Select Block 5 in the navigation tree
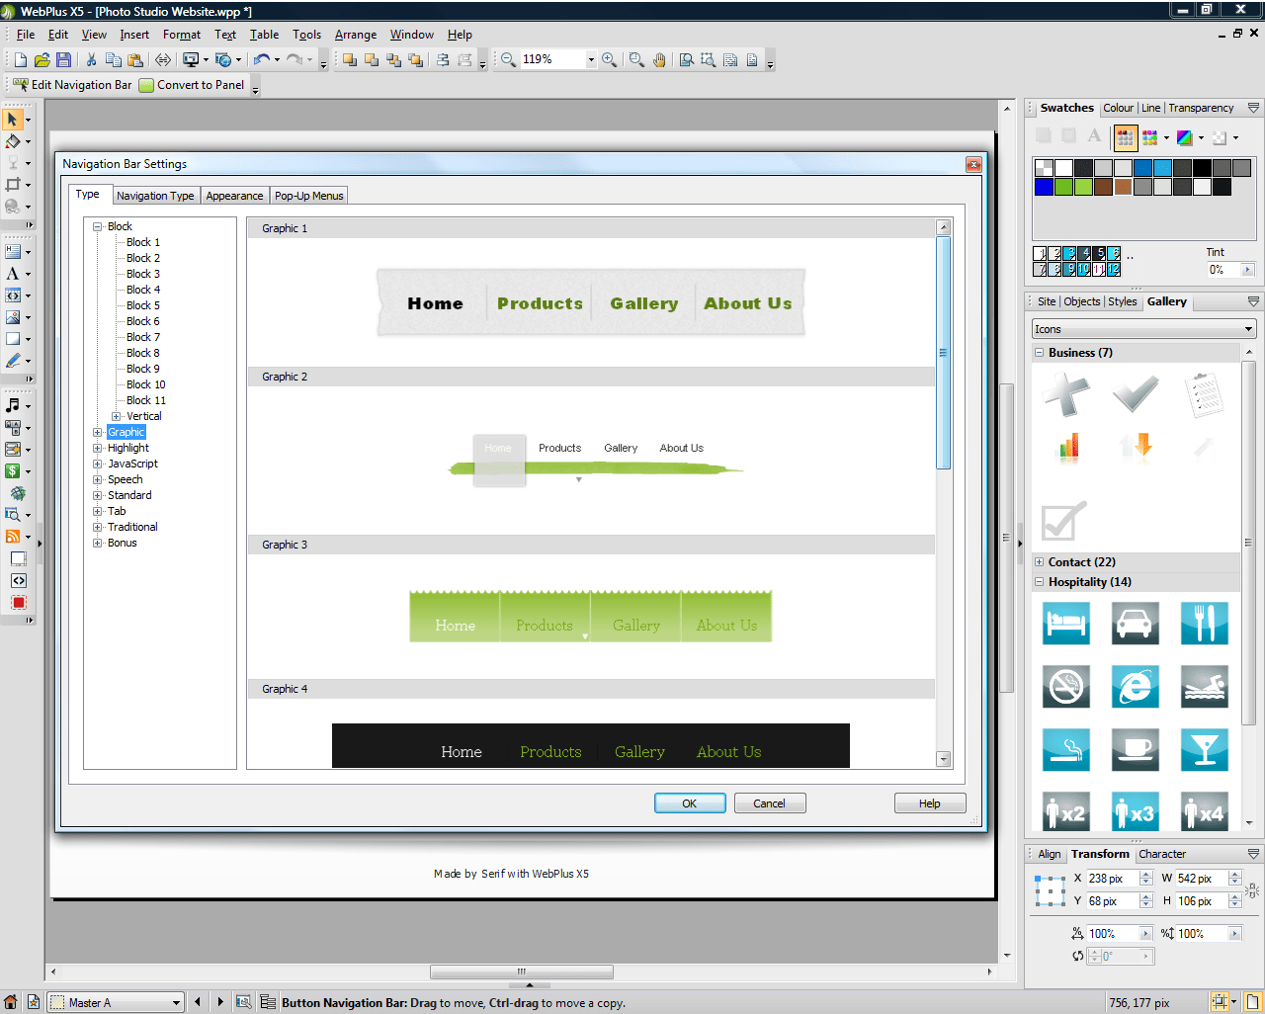Image resolution: width=1265 pixels, height=1014 pixels. tap(142, 305)
